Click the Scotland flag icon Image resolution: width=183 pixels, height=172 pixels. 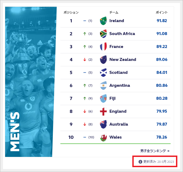tap(103, 73)
